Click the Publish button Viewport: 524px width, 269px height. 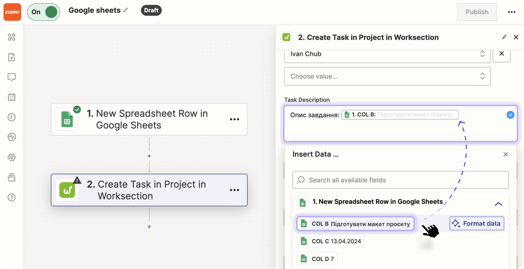pyautogui.click(x=477, y=12)
